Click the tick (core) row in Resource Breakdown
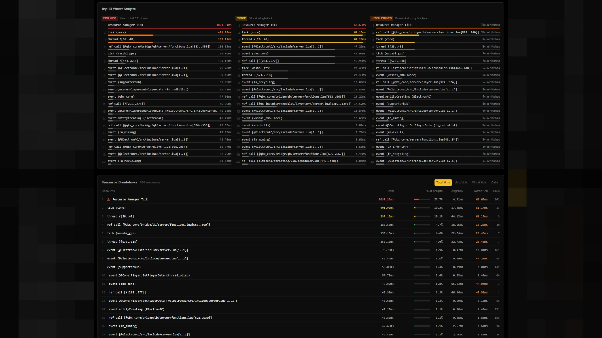Image resolution: width=602 pixels, height=338 pixels. coord(301,208)
